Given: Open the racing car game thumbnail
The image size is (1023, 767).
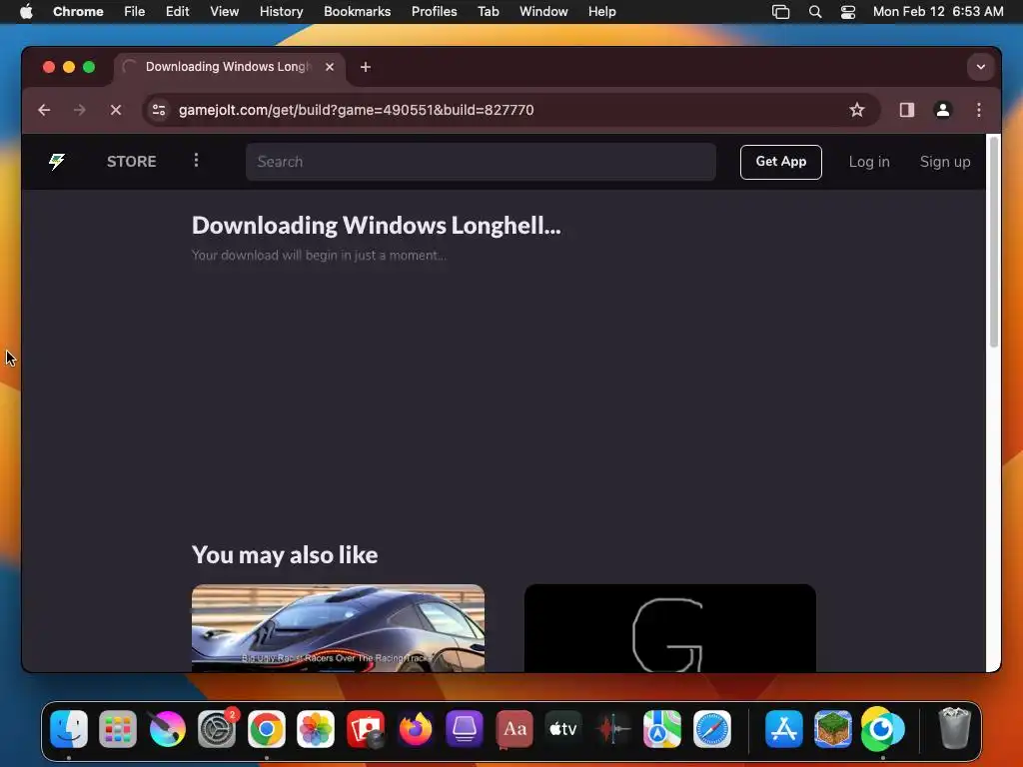Looking at the screenshot, I should tap(338, 627).
